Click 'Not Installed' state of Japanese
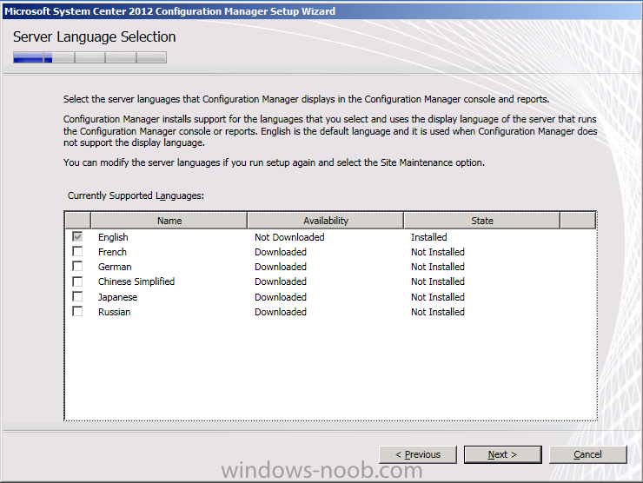The image size is (643, 483). pos(438,297)
